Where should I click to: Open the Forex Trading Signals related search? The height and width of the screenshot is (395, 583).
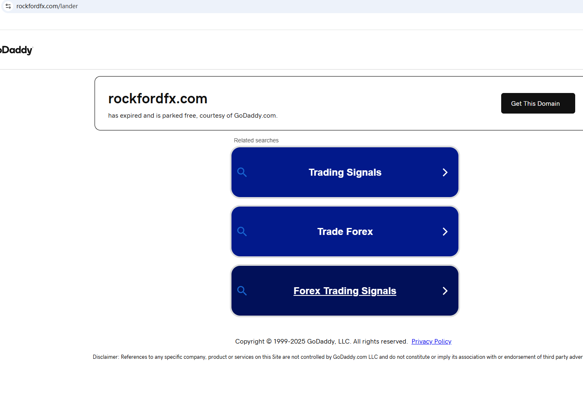point(345,291)
